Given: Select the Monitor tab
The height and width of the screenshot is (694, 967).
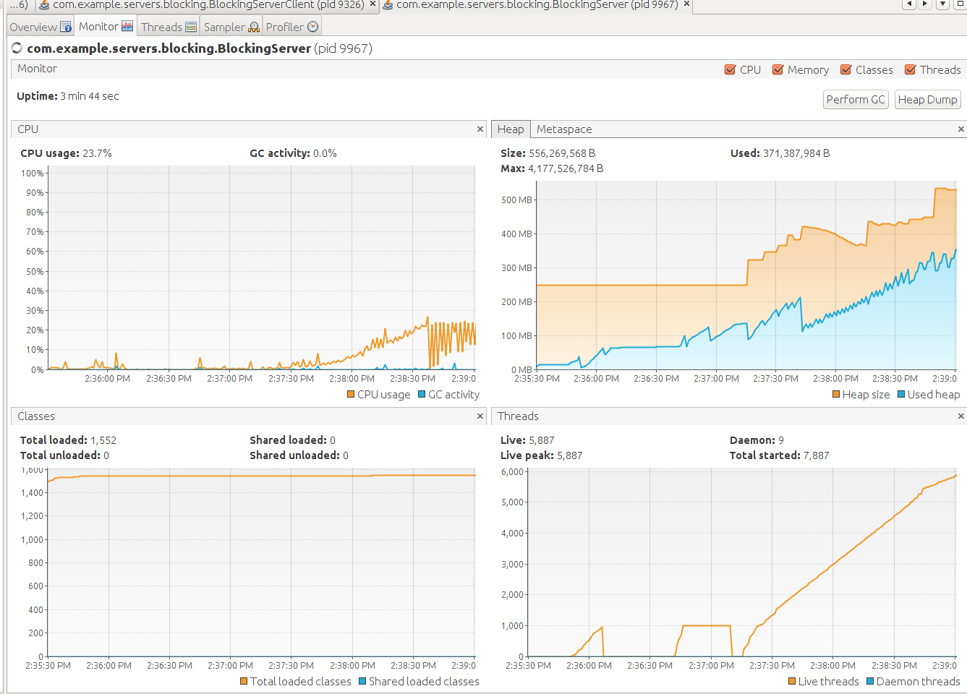Looking at the screenshot, I should coord(106,26).
